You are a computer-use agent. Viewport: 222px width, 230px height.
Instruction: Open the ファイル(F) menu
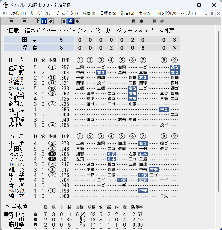[x=18, y=13]
